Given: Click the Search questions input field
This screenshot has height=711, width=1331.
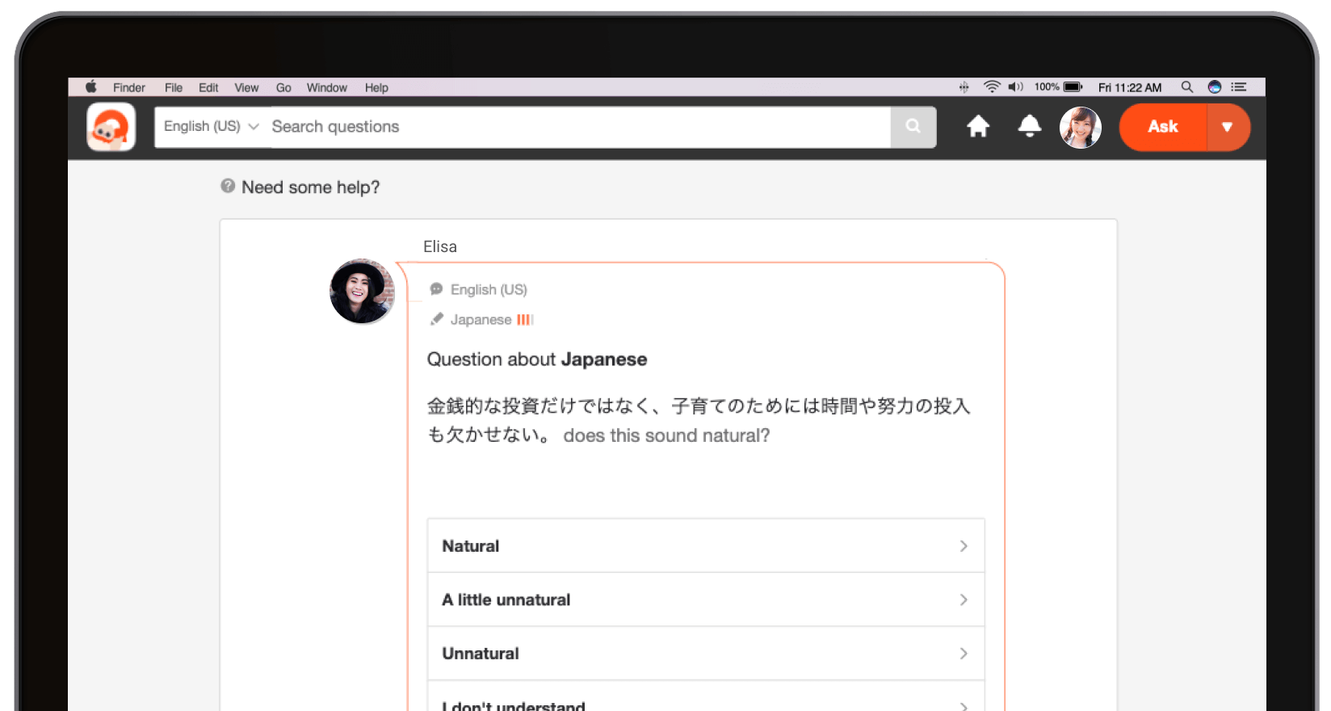Looking at the screenshot, I should [x=577, y=127].
